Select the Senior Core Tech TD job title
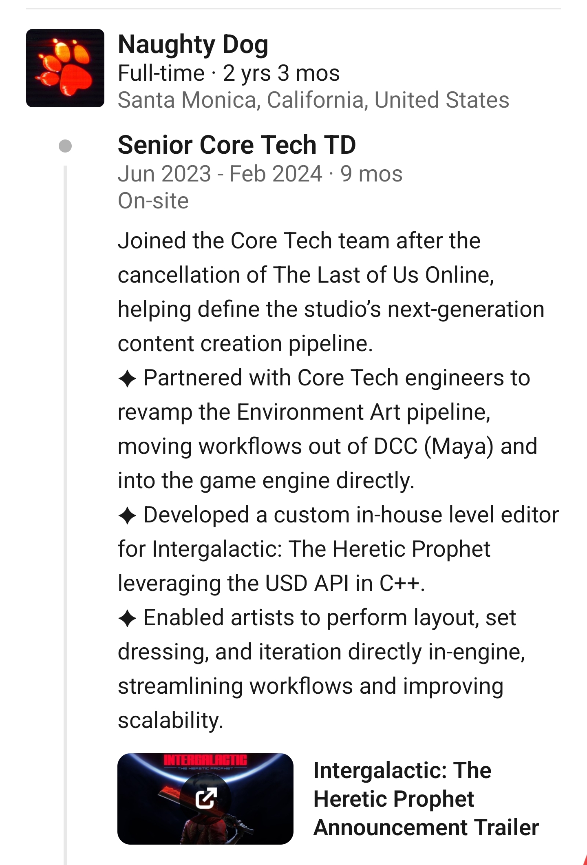Viewport: 587px width, 865px height. [237, 145]
